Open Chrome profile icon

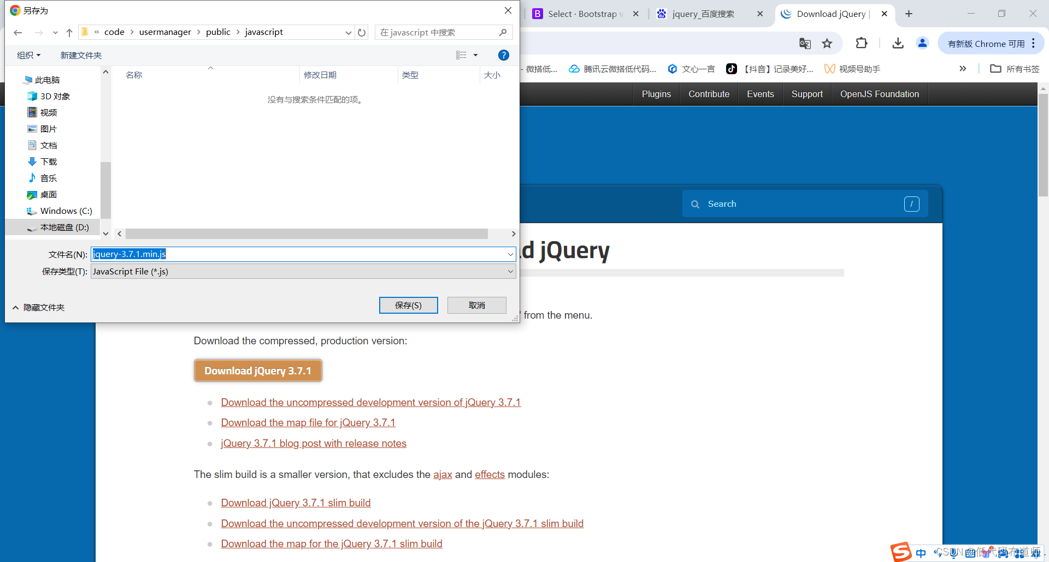[922, 43]
